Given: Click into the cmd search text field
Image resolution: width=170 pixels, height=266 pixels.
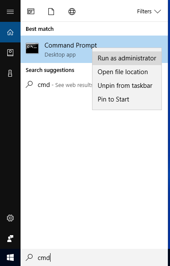Looking at the screenshot, I should (x=94, y=257).
